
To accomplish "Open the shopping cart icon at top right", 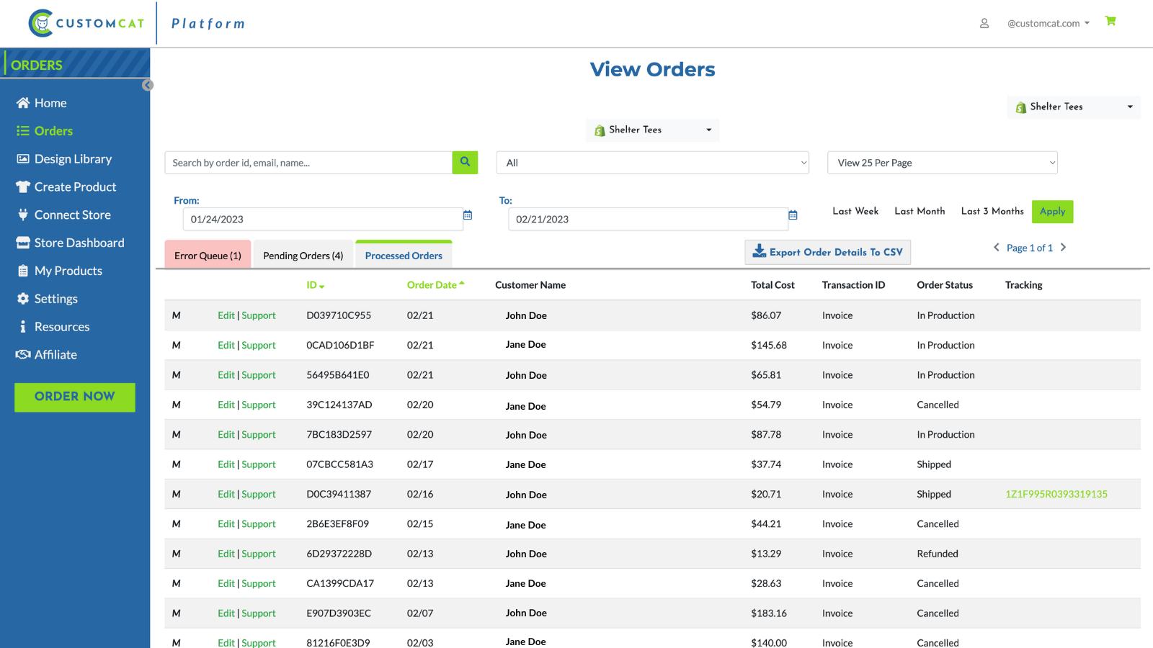I will [x=1110, y=22].
